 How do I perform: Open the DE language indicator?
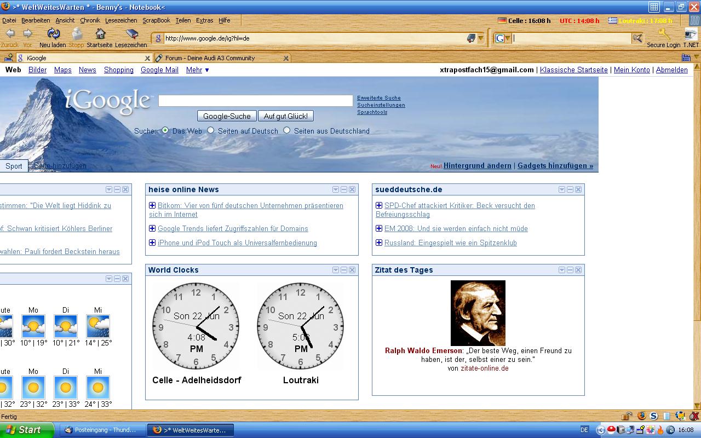pyautogui.click(x=584, y=430)
